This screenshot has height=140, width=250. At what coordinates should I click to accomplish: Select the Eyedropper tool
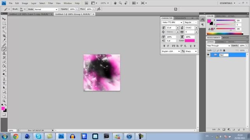[4, 40]
